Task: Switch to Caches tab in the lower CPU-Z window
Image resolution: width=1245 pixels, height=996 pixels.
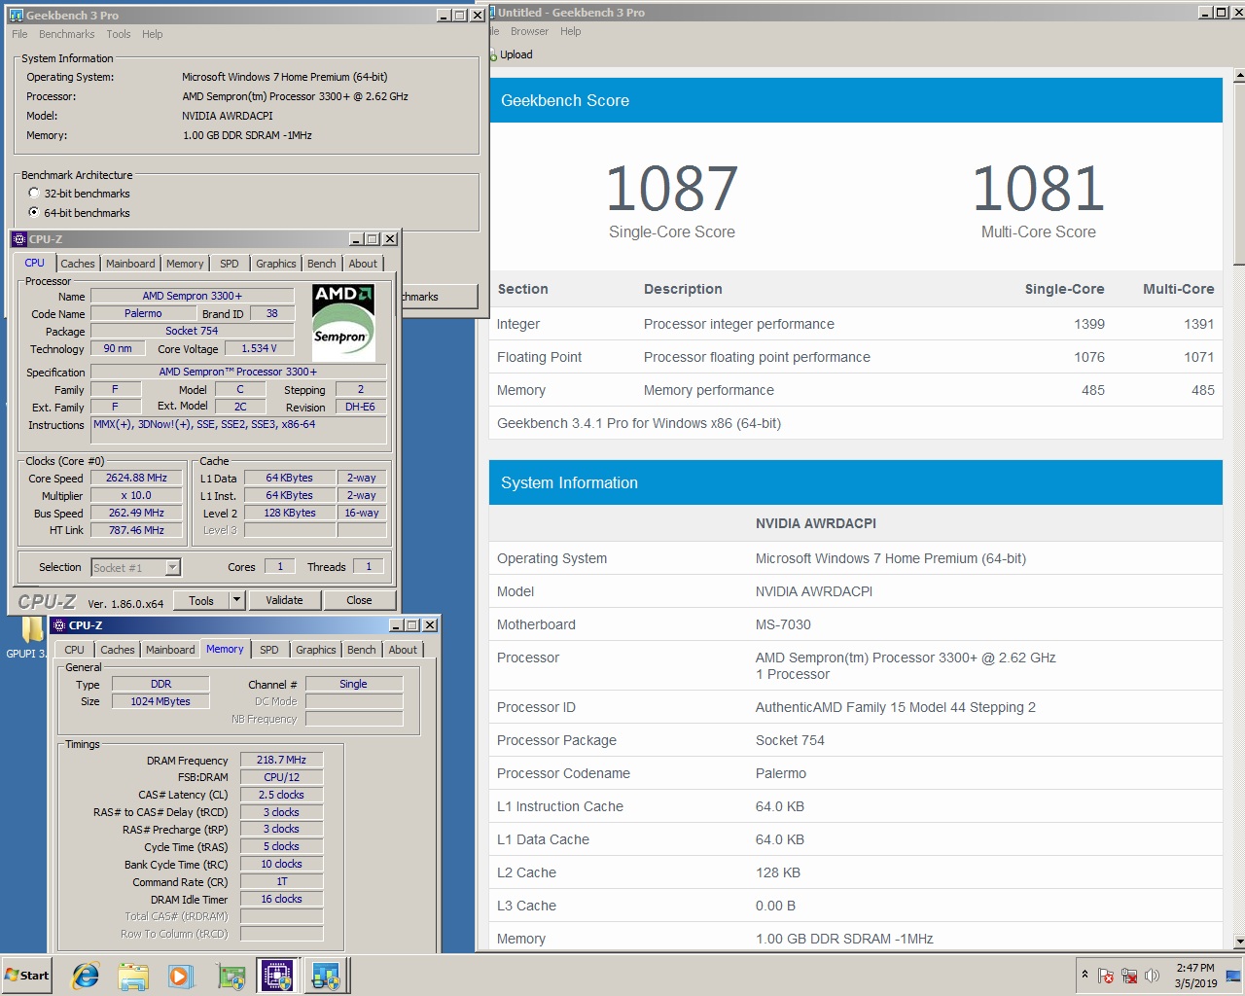Action: tap(118, 650)
